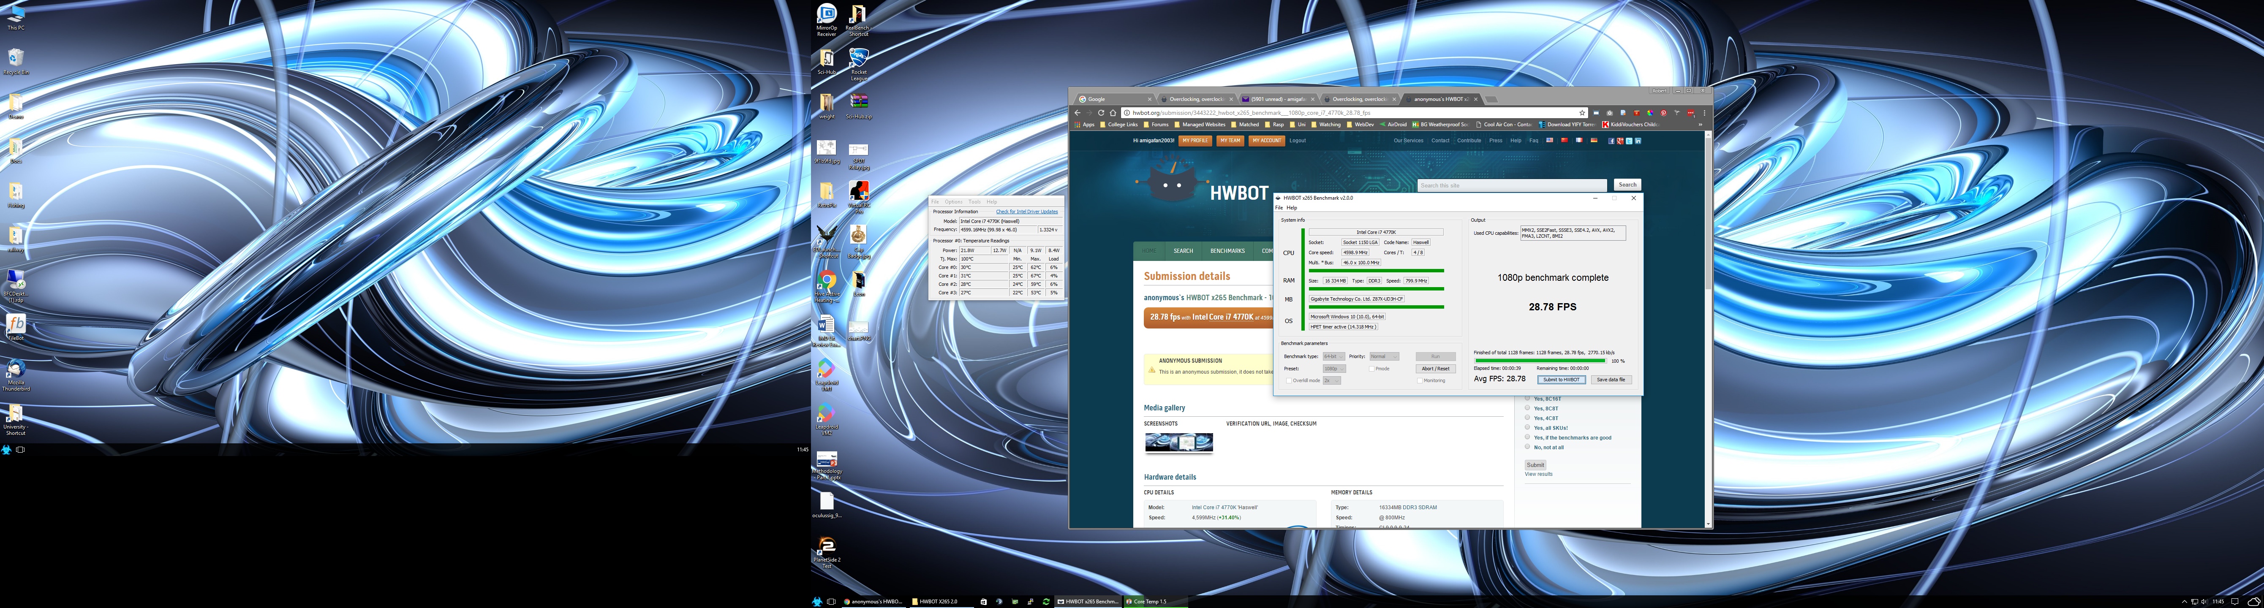Image resolution: width=2264 pixels, height=608 pixels.
Task: Click the Logout link on HWBOT
Action: point(1298,141)
